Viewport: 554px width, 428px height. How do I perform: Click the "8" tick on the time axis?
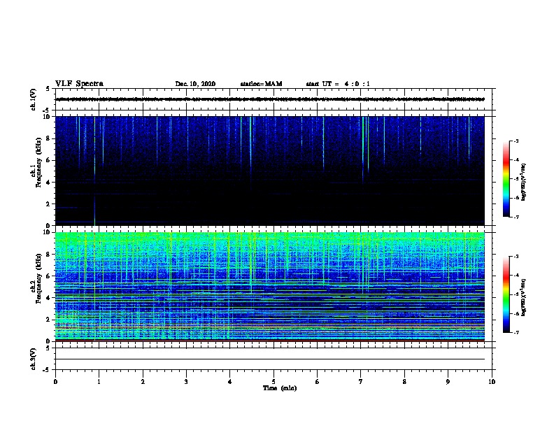pos(404,382)
